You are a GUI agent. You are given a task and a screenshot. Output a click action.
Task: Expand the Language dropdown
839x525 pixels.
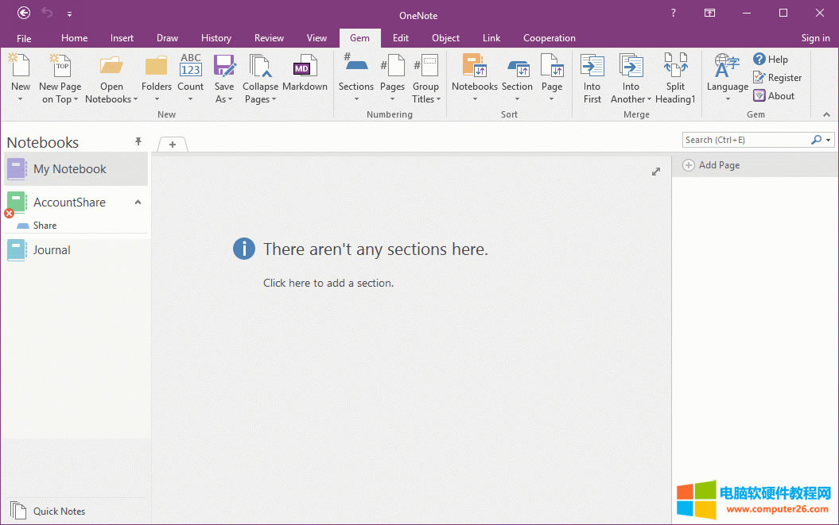coord(727,99)
